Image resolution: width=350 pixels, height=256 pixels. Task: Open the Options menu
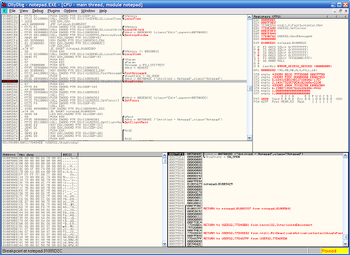[x=70, y=11]
